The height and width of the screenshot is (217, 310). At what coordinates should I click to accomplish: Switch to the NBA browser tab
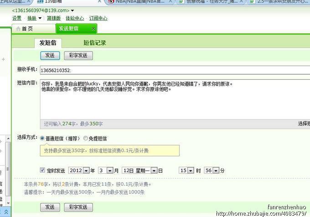tap(139, 2)
